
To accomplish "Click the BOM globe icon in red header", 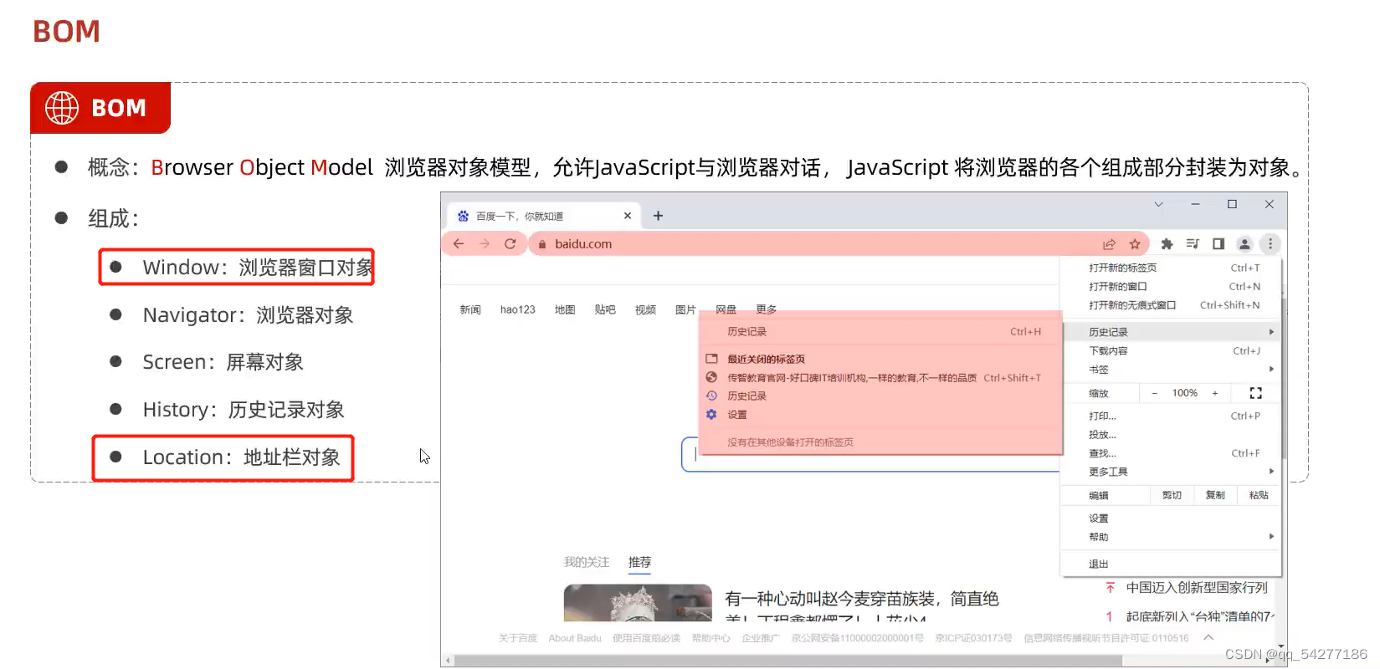I will pyautogui.click(x=62, y=108).
